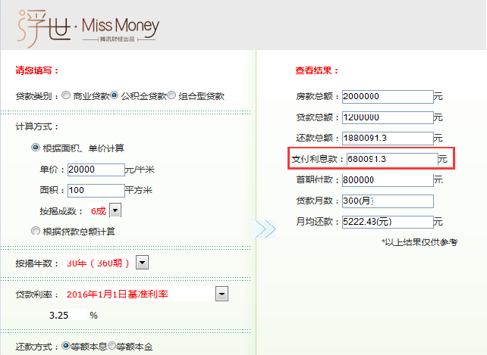Click the 3.25 interest rate field
The height and width of the screenshot is (355, 487).
[x=68, y=314]
